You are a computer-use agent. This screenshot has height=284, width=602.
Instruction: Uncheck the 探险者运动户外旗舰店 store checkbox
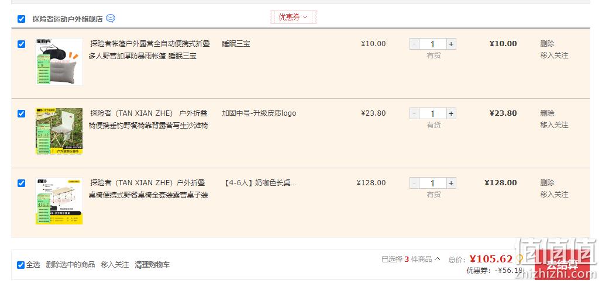(x=22, y=19)
